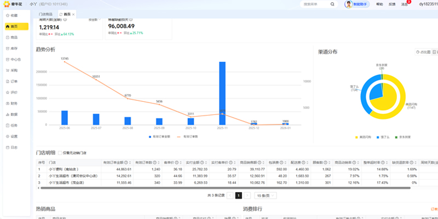438x219 pixels.
Task: Expand the 按金额 dropdown on the metric card
Action: (93, 20)
